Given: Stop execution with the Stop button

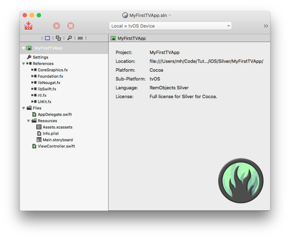Looking at the screenshot, I should pos(71,26).
